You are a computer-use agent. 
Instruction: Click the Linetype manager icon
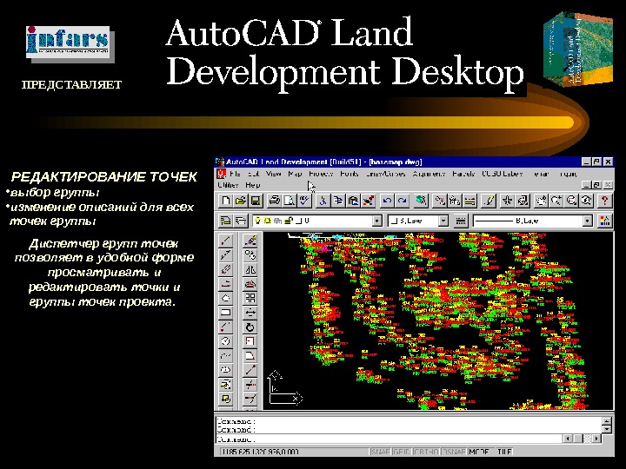pyautogui.click(x=460, y=221)
